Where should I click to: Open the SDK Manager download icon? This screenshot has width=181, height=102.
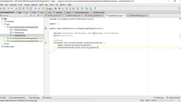(91, 8)
